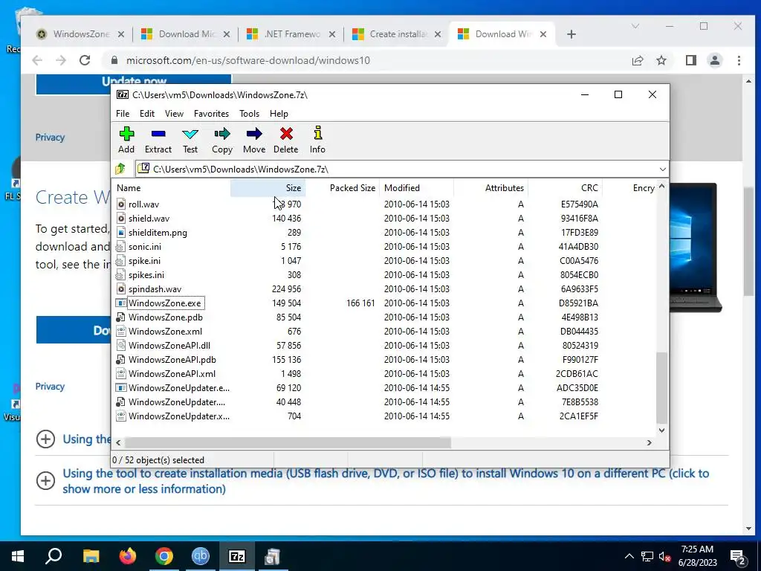Image resolution: width=761 pixels, height=571 pixels.
Task: Click the WindowsZone.exe application icon
Action: (x=121, y=303)
